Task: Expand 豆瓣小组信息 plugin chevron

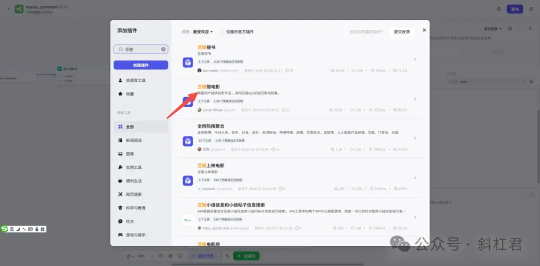Action: click(415, 217)
